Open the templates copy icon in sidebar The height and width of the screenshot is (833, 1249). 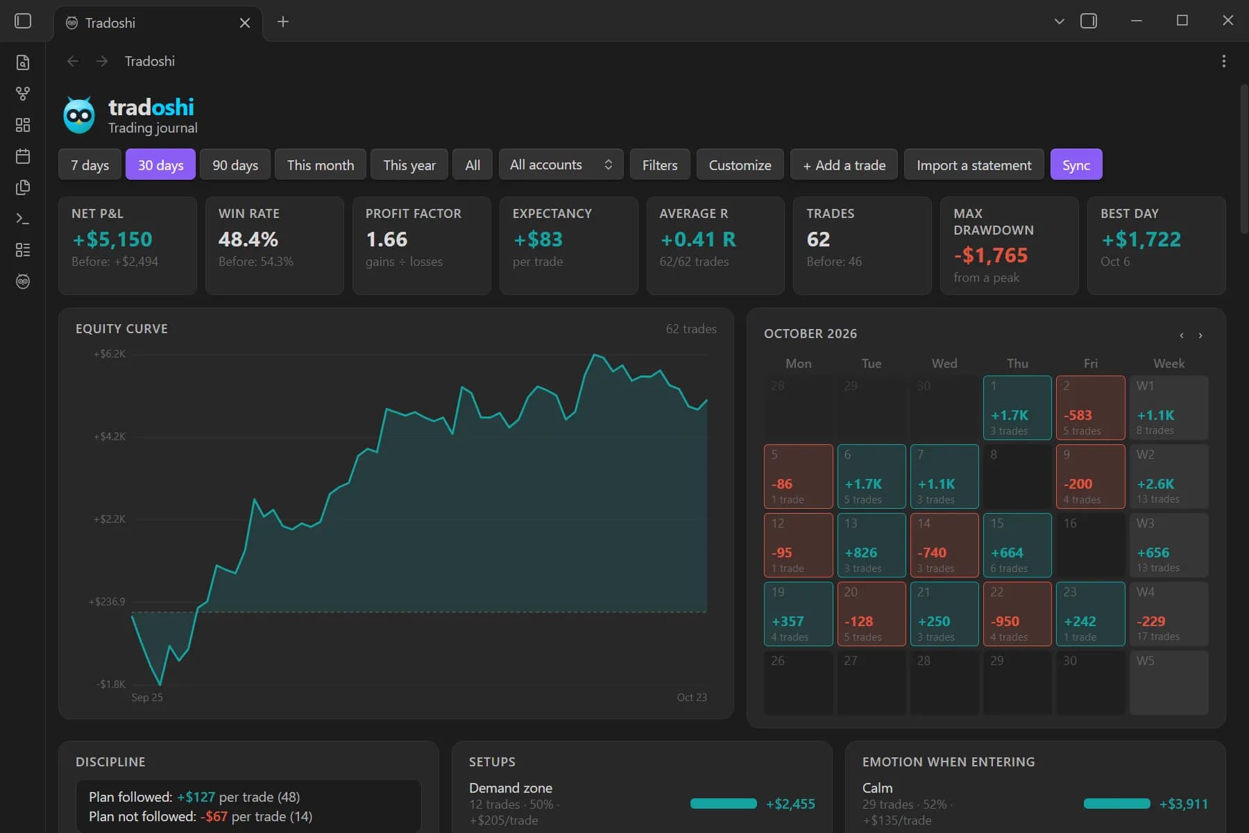pyautogui.click(x=23, y=187)
